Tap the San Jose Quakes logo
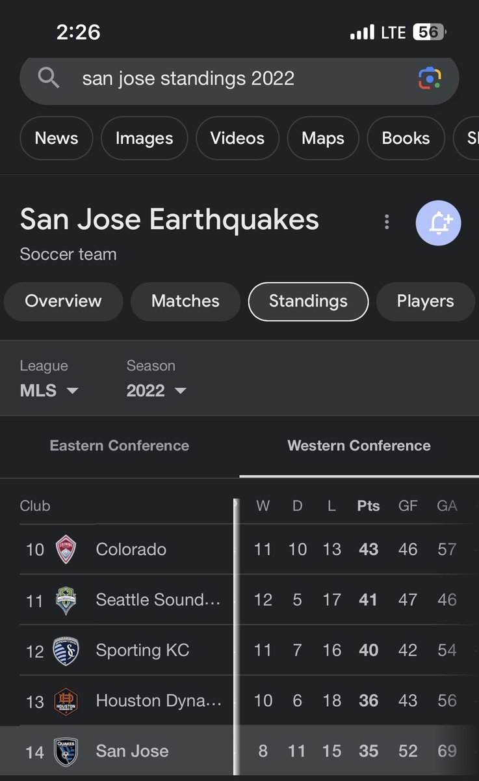479x781 pixels. [66, 752]
